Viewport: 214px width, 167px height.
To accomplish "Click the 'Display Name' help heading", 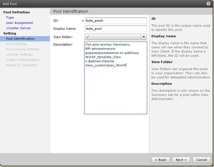I will pyautogui.click(x=164, y=36).
